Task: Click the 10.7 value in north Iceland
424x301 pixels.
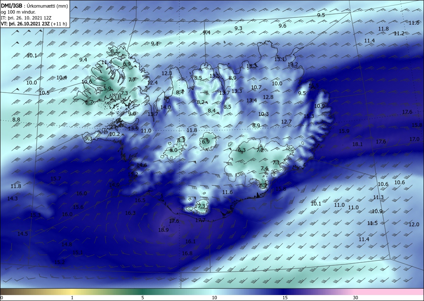Action: click(257, 87)
